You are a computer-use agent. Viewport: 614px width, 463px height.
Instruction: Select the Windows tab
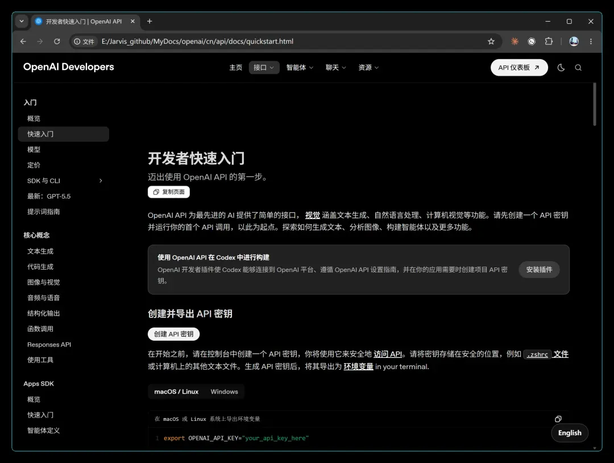pyautogui.click(x=225, y=392)
